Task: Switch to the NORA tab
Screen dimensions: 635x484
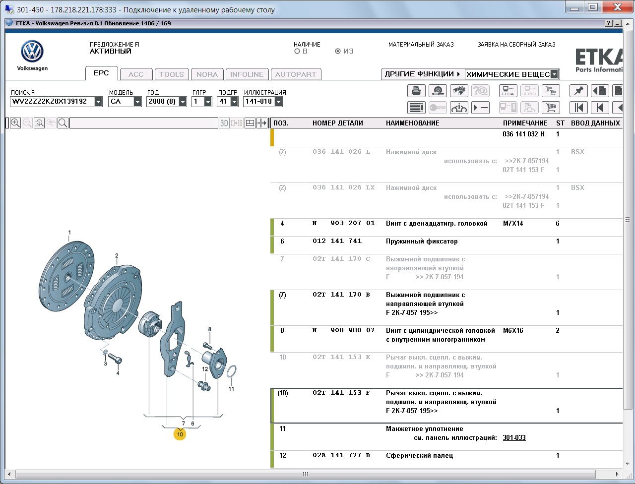Action: point(207,74)
